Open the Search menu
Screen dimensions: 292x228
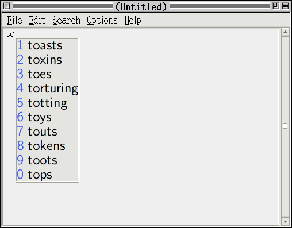tap(67, 20)
